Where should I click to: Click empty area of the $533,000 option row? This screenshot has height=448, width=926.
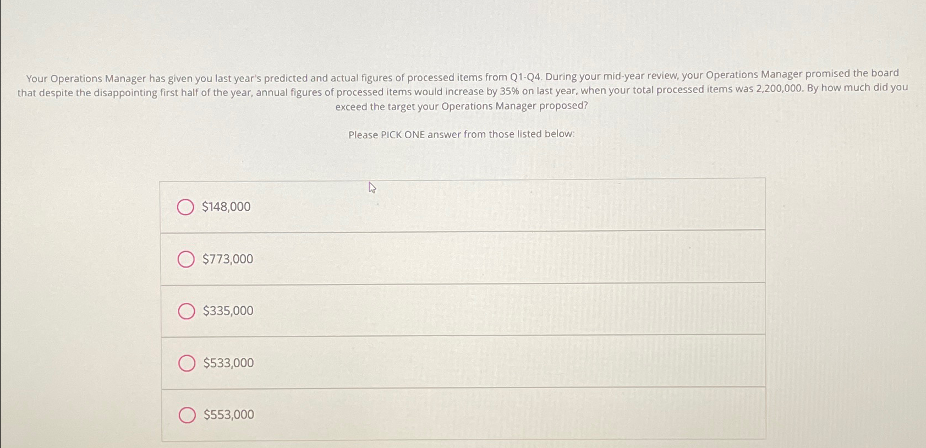click(495, 361)
